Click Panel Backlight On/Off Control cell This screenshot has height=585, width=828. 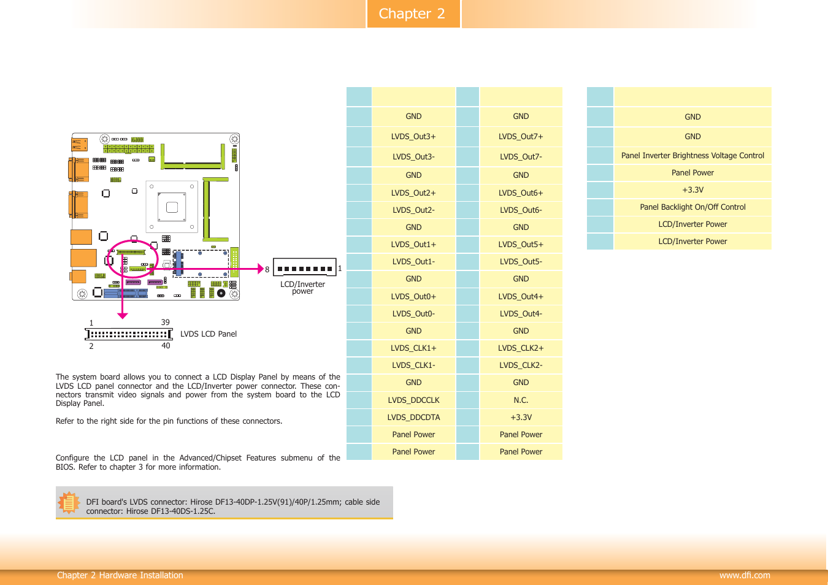point(692,207)
